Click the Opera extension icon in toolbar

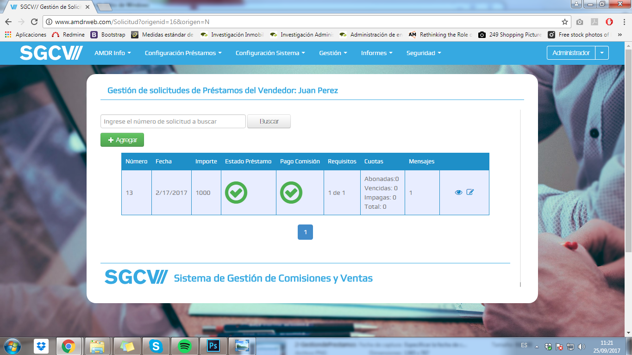click(x=610, y=22)
